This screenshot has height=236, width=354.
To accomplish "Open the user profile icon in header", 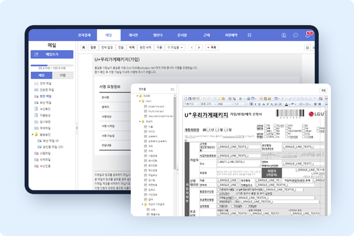I will pyautogui.click(x=284, y=35).
